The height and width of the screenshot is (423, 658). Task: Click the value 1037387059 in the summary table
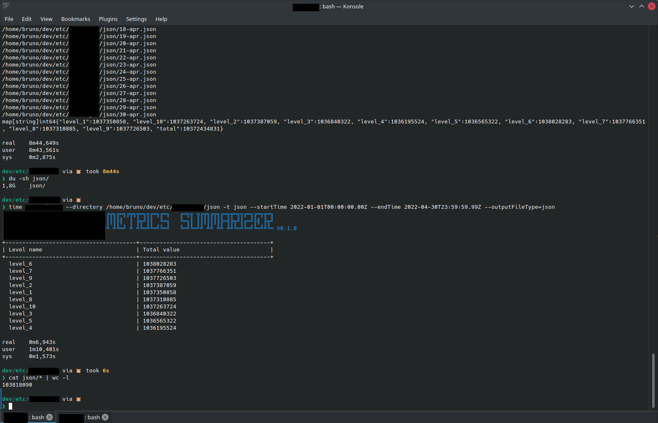coord(160,285)
